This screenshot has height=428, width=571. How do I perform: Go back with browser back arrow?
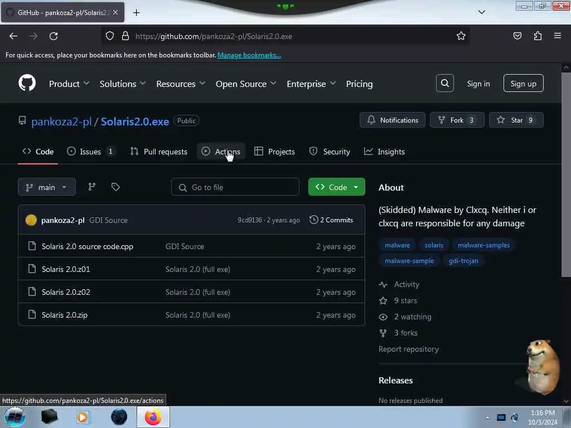point(13,36)
